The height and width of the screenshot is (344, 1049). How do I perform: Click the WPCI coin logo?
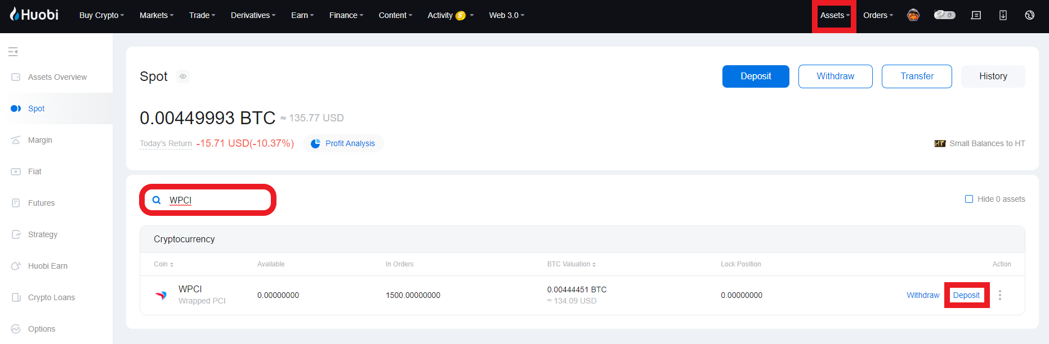coord(161,295)
